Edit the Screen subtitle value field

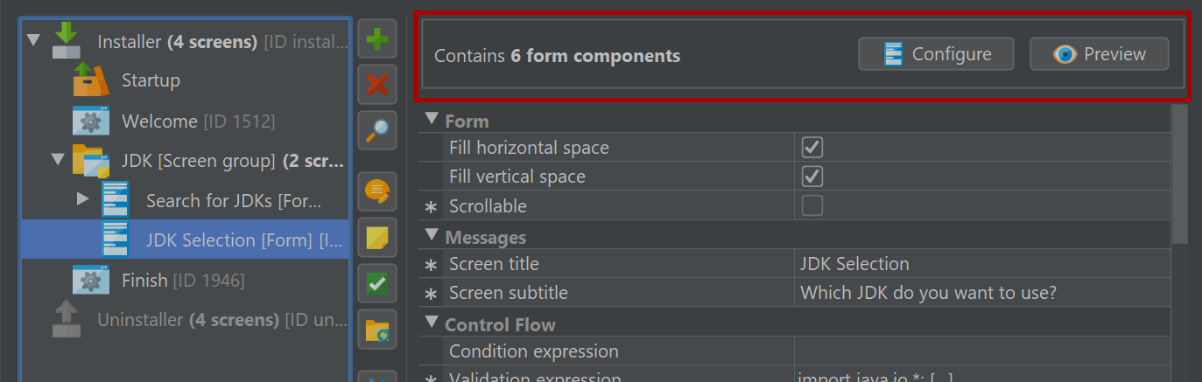(982, 293)
